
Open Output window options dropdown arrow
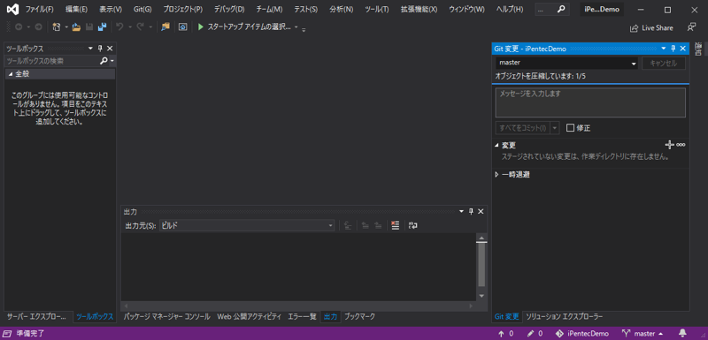(461, 212)
